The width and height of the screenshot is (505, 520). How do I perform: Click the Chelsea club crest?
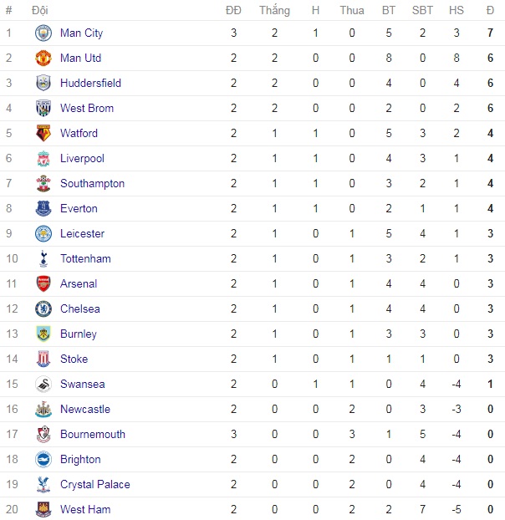click(43, 308)
